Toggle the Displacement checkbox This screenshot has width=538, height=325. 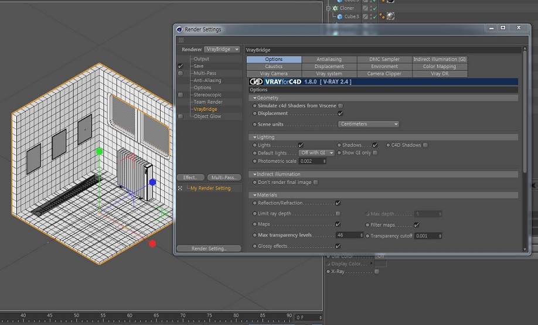coord(340,114)
